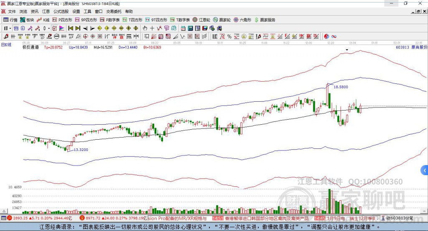Jump to last bar icon
428x231 pixels.
78,28
